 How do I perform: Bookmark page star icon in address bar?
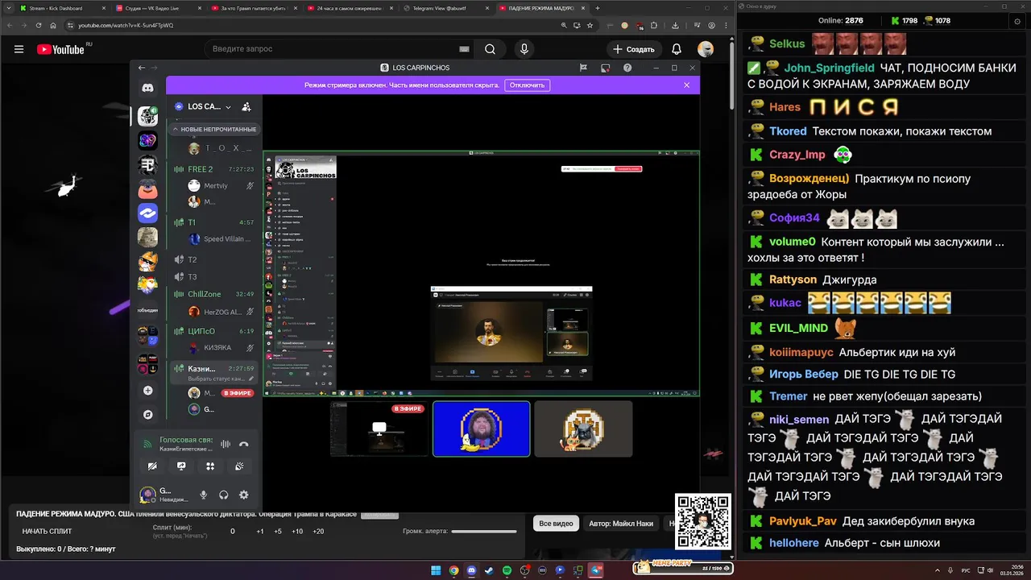(590, 25)
